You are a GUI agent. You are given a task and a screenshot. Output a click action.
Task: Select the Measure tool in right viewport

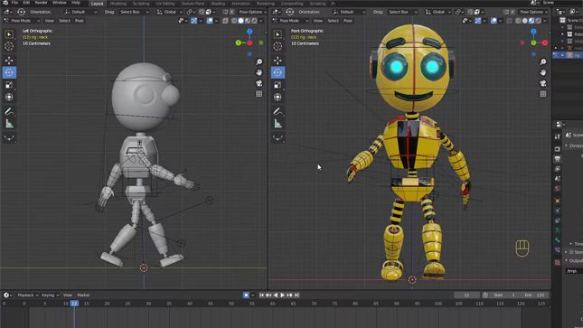[x=277, y=124]
